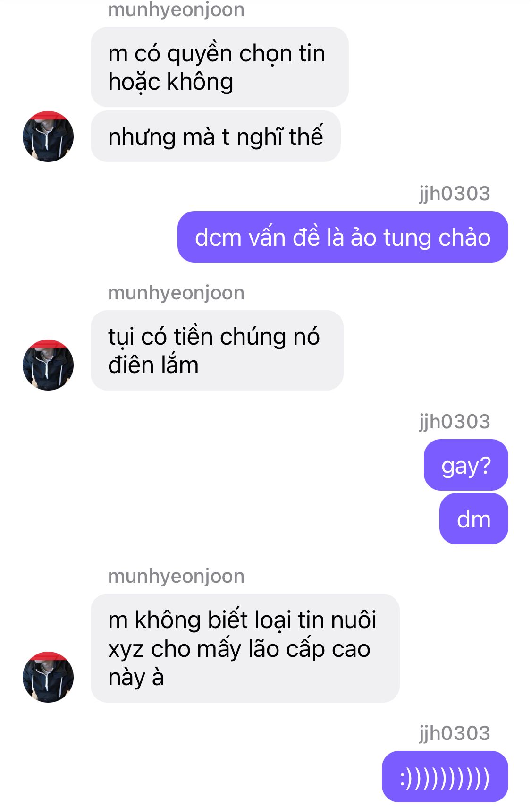Click "tung chảo" text in purple bubble
This screenshot has width=531, height=807.
coord(437,237)
